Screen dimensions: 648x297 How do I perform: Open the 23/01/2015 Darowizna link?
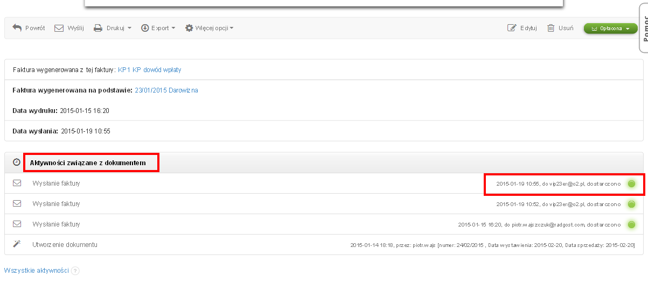click(x=166, y=90)
